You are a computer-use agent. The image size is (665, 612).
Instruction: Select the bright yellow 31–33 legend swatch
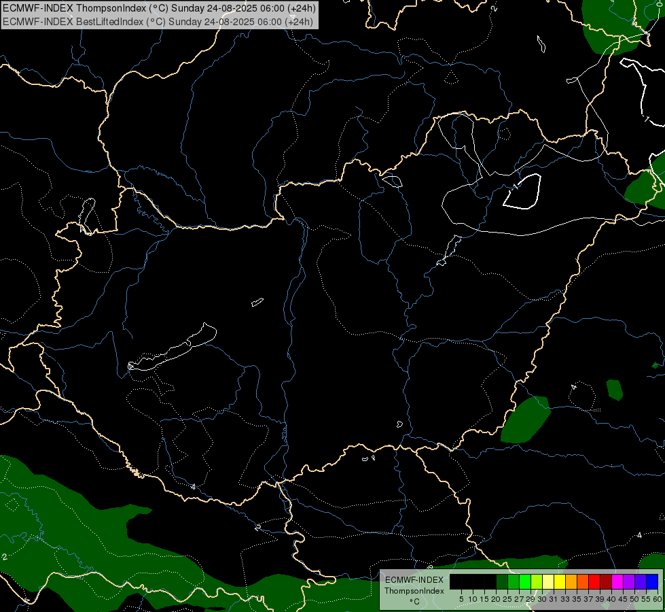pyautogui.click(x=560, y=581)
